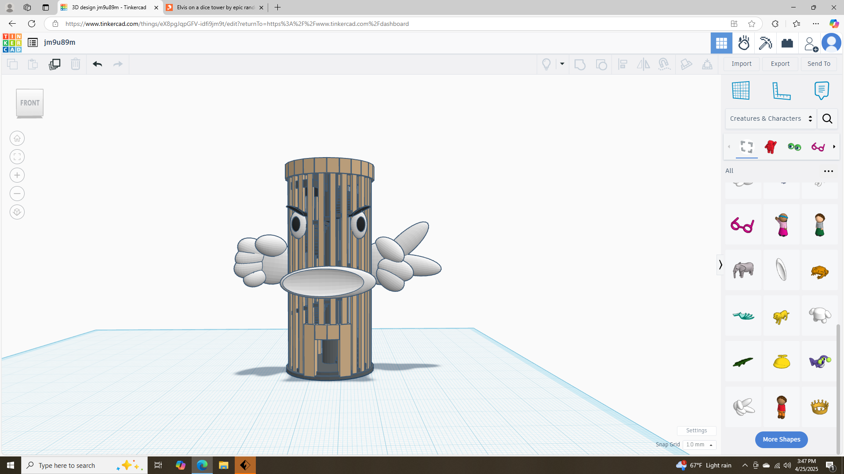
Task: Select the Workplane tool
Action: tap(741, 91)
